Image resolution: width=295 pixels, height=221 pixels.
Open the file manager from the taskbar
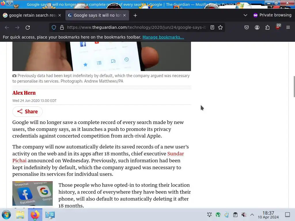[x=20, y=215]
